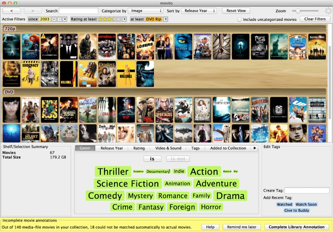Image resolution: width=333 pixels, height=232 pixels.
Task: Remove the Rating at least filter
Action: click(124, 19)
